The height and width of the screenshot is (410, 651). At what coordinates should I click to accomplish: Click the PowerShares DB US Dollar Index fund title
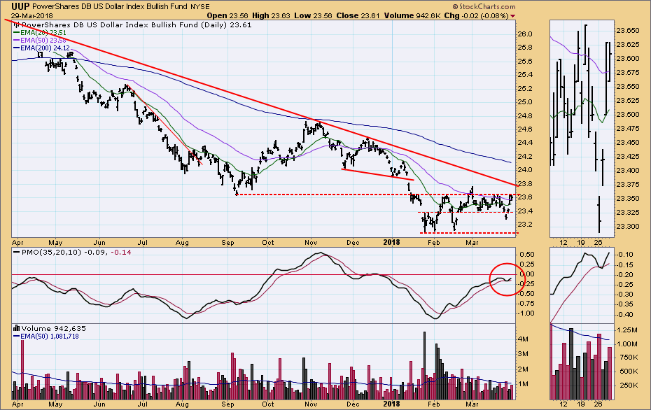(x=110, y=6)
